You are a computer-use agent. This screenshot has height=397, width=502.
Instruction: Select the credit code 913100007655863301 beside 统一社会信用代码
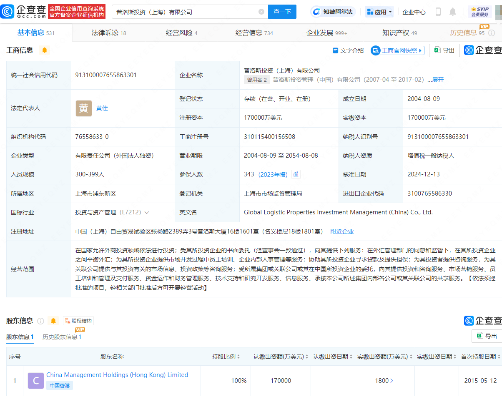pyautogui.click(x=106, y=75)
